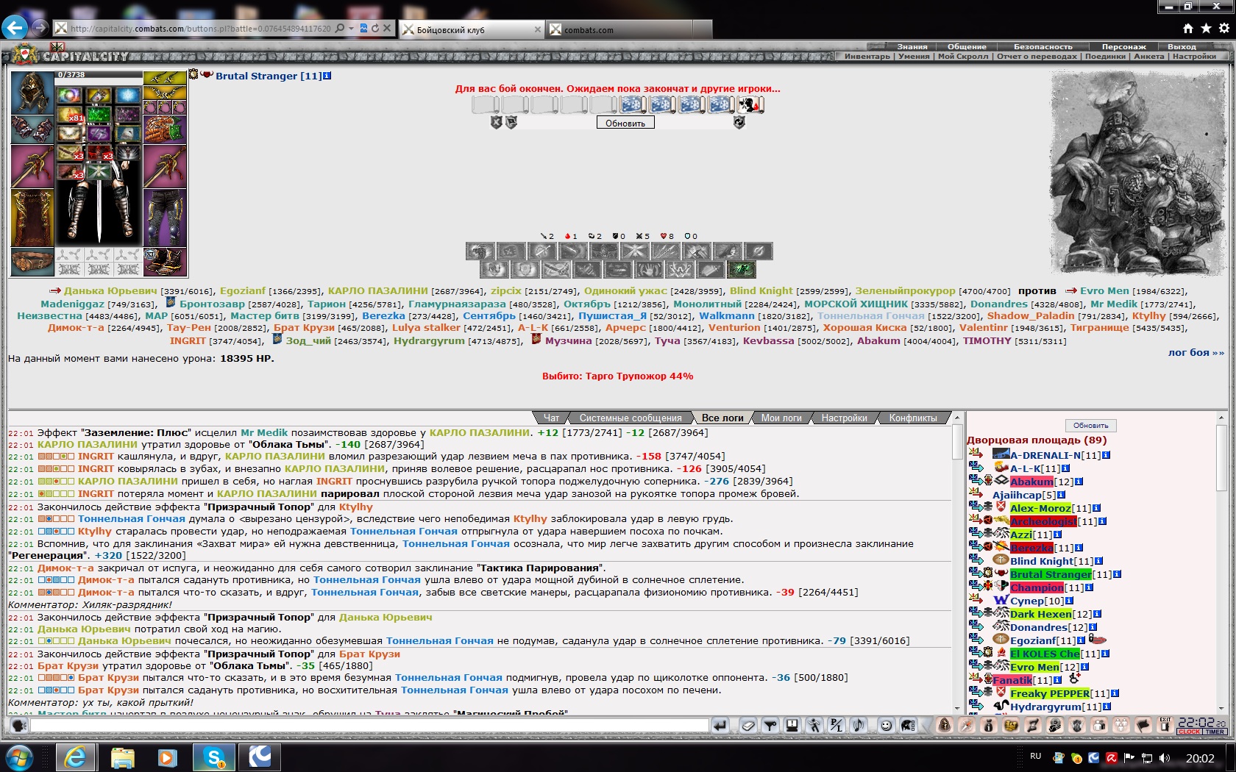Click Инвентарь in the submenu
1236x772 pixels.
point(867,57)
